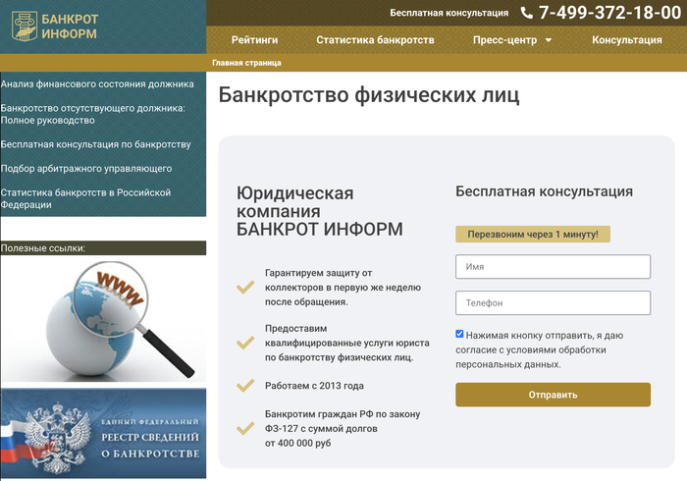Click the 'Перезвоним через 1 минуту!' badge

pyautogui.click(x=533, y=235)
